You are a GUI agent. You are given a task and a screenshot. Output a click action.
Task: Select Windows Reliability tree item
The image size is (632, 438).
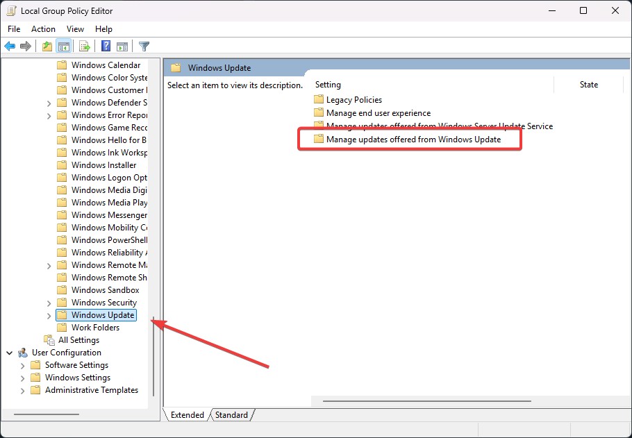tap(109, 253)
